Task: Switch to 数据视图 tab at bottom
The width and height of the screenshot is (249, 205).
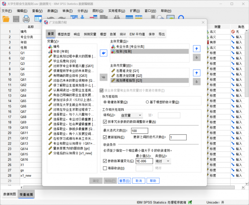Action: click(10, 194)
